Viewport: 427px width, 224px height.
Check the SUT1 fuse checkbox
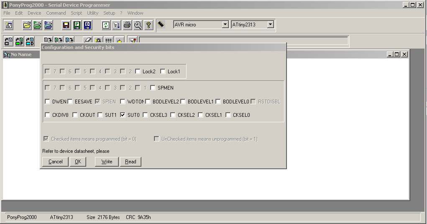coord(100,115)
